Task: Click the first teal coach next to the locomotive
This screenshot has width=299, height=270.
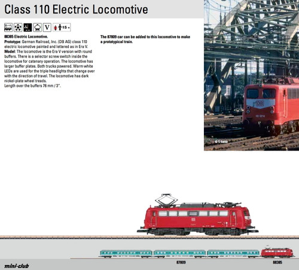Action: 233,253
